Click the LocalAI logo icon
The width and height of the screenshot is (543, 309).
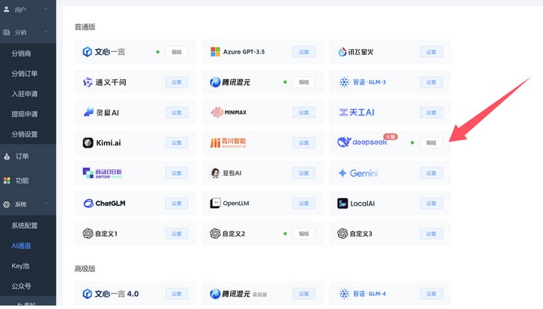click(342, 203)
